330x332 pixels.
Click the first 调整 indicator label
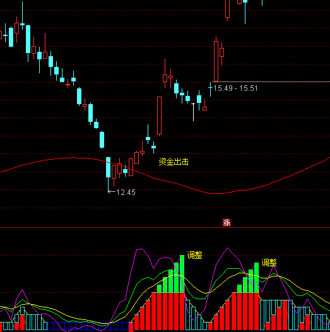pyautogui.click(x=194, y=255)
